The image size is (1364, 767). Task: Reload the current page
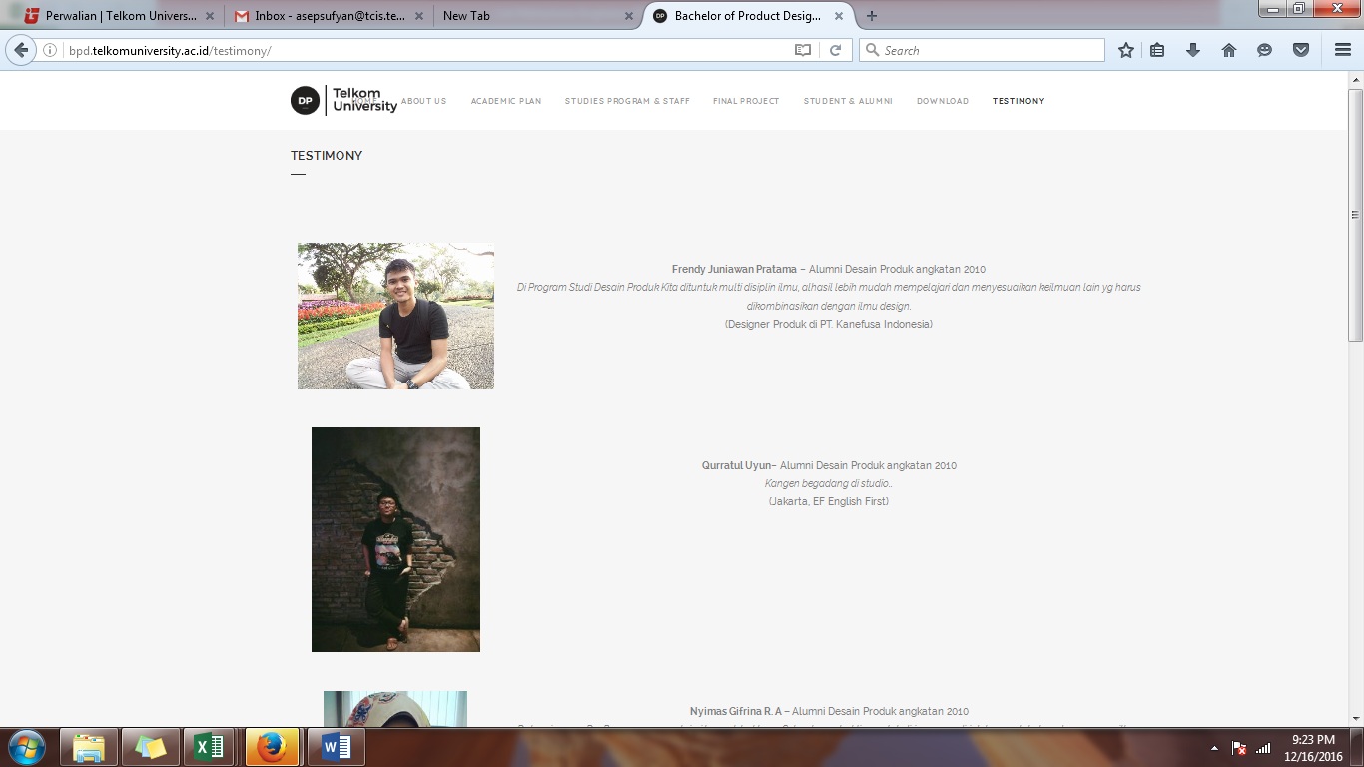tap(836, 50)
